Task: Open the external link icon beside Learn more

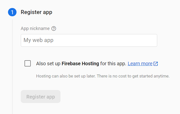Action: (x=156, y=64)
